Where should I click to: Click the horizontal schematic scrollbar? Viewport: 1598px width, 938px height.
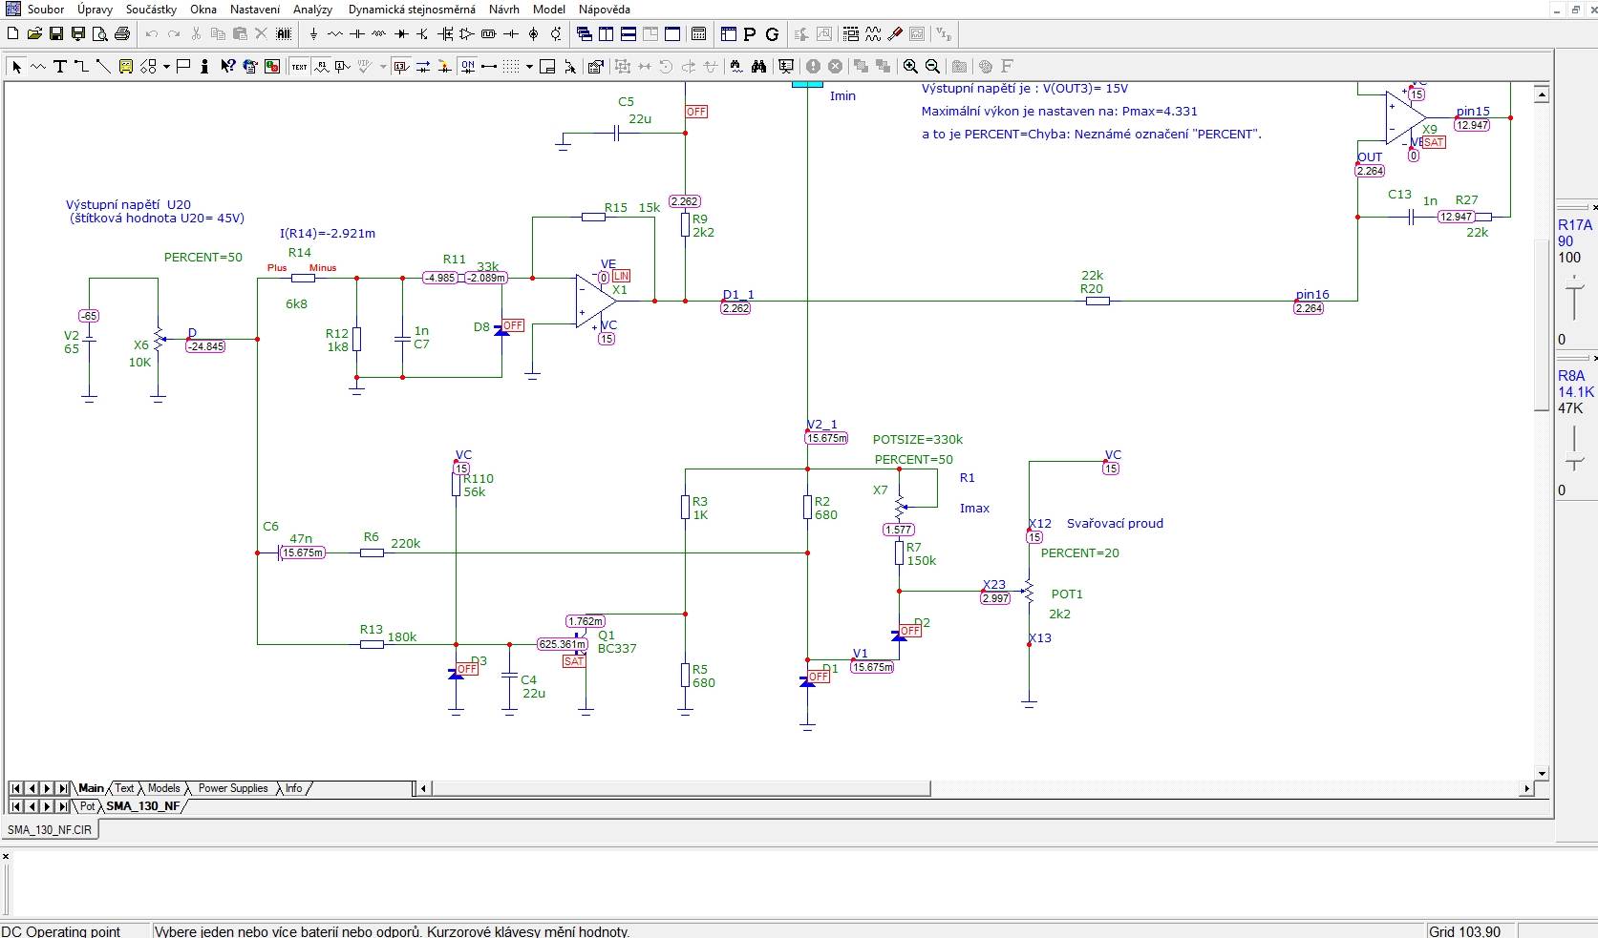click(974, 788)
